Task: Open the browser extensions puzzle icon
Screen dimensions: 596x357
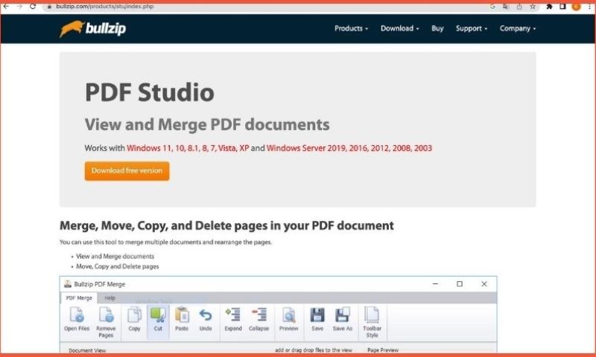Action: pos(549,7)
